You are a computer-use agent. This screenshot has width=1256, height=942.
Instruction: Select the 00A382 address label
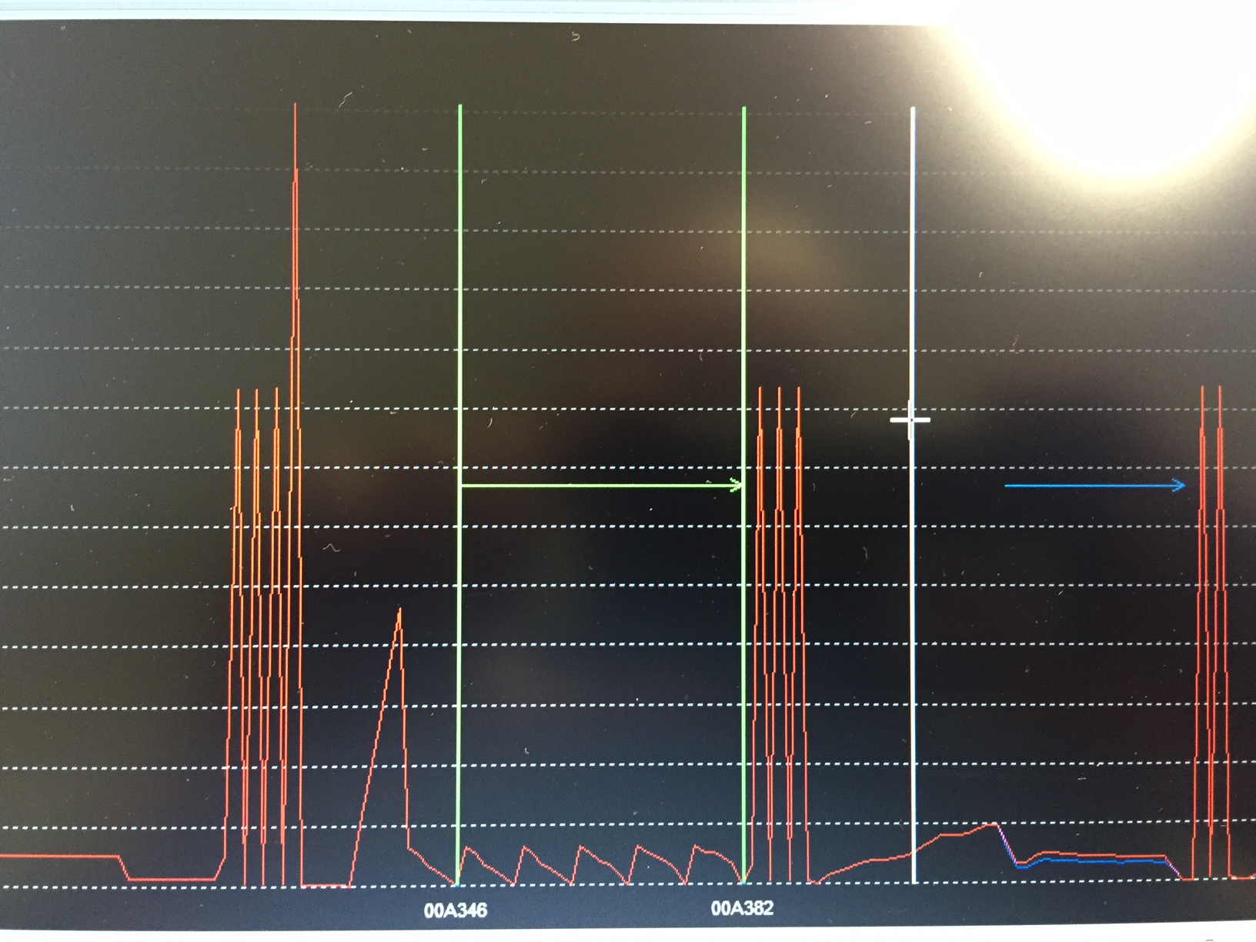coord(742,909)
